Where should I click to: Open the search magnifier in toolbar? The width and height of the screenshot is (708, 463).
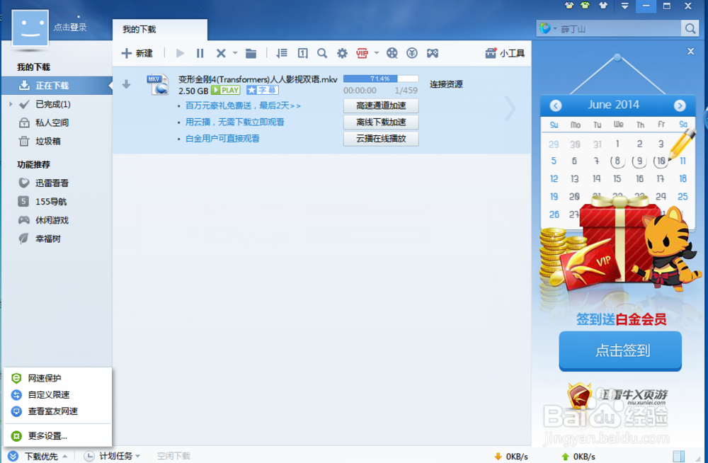[x=322, y=53]
